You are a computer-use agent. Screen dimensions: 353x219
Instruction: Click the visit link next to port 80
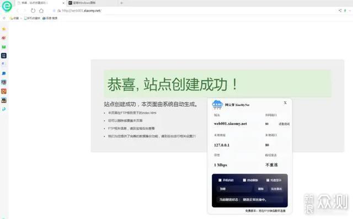point(284,124)
